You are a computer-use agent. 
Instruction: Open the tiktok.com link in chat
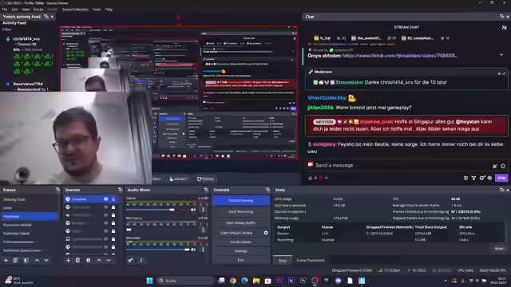click(399, 56)
